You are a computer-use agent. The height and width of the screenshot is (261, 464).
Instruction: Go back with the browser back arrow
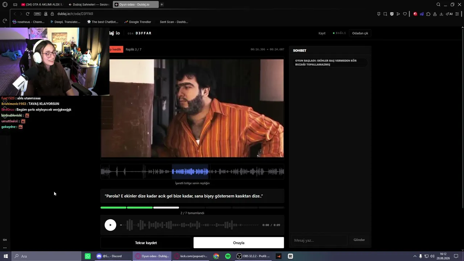14,14
